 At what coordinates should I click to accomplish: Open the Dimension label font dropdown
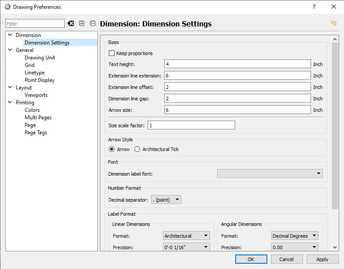pyautogui.click(x=270, y=174)
